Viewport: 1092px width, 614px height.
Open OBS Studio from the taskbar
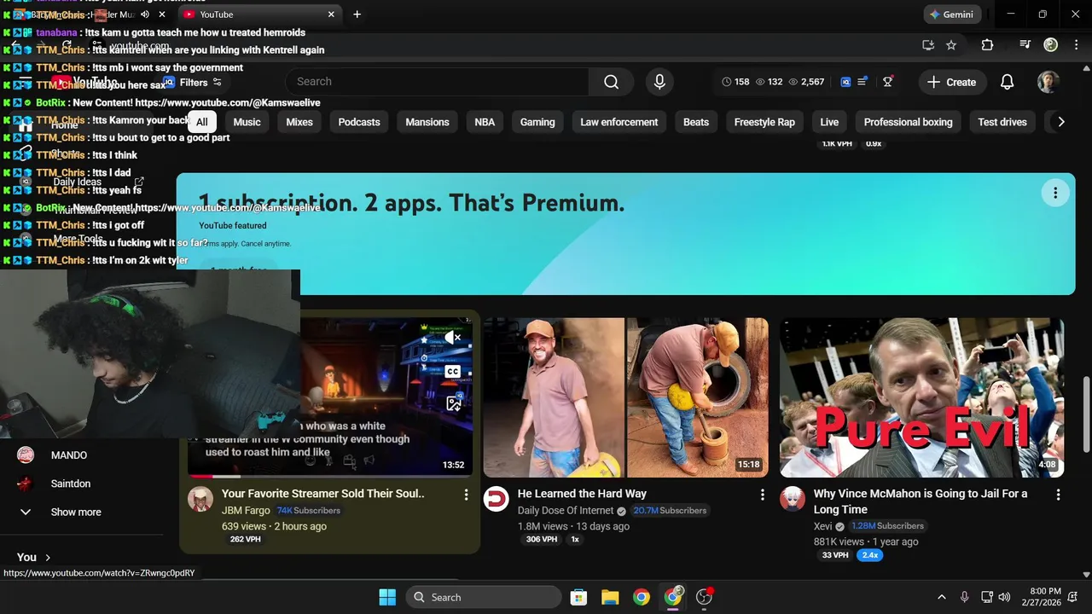point(704,597)
